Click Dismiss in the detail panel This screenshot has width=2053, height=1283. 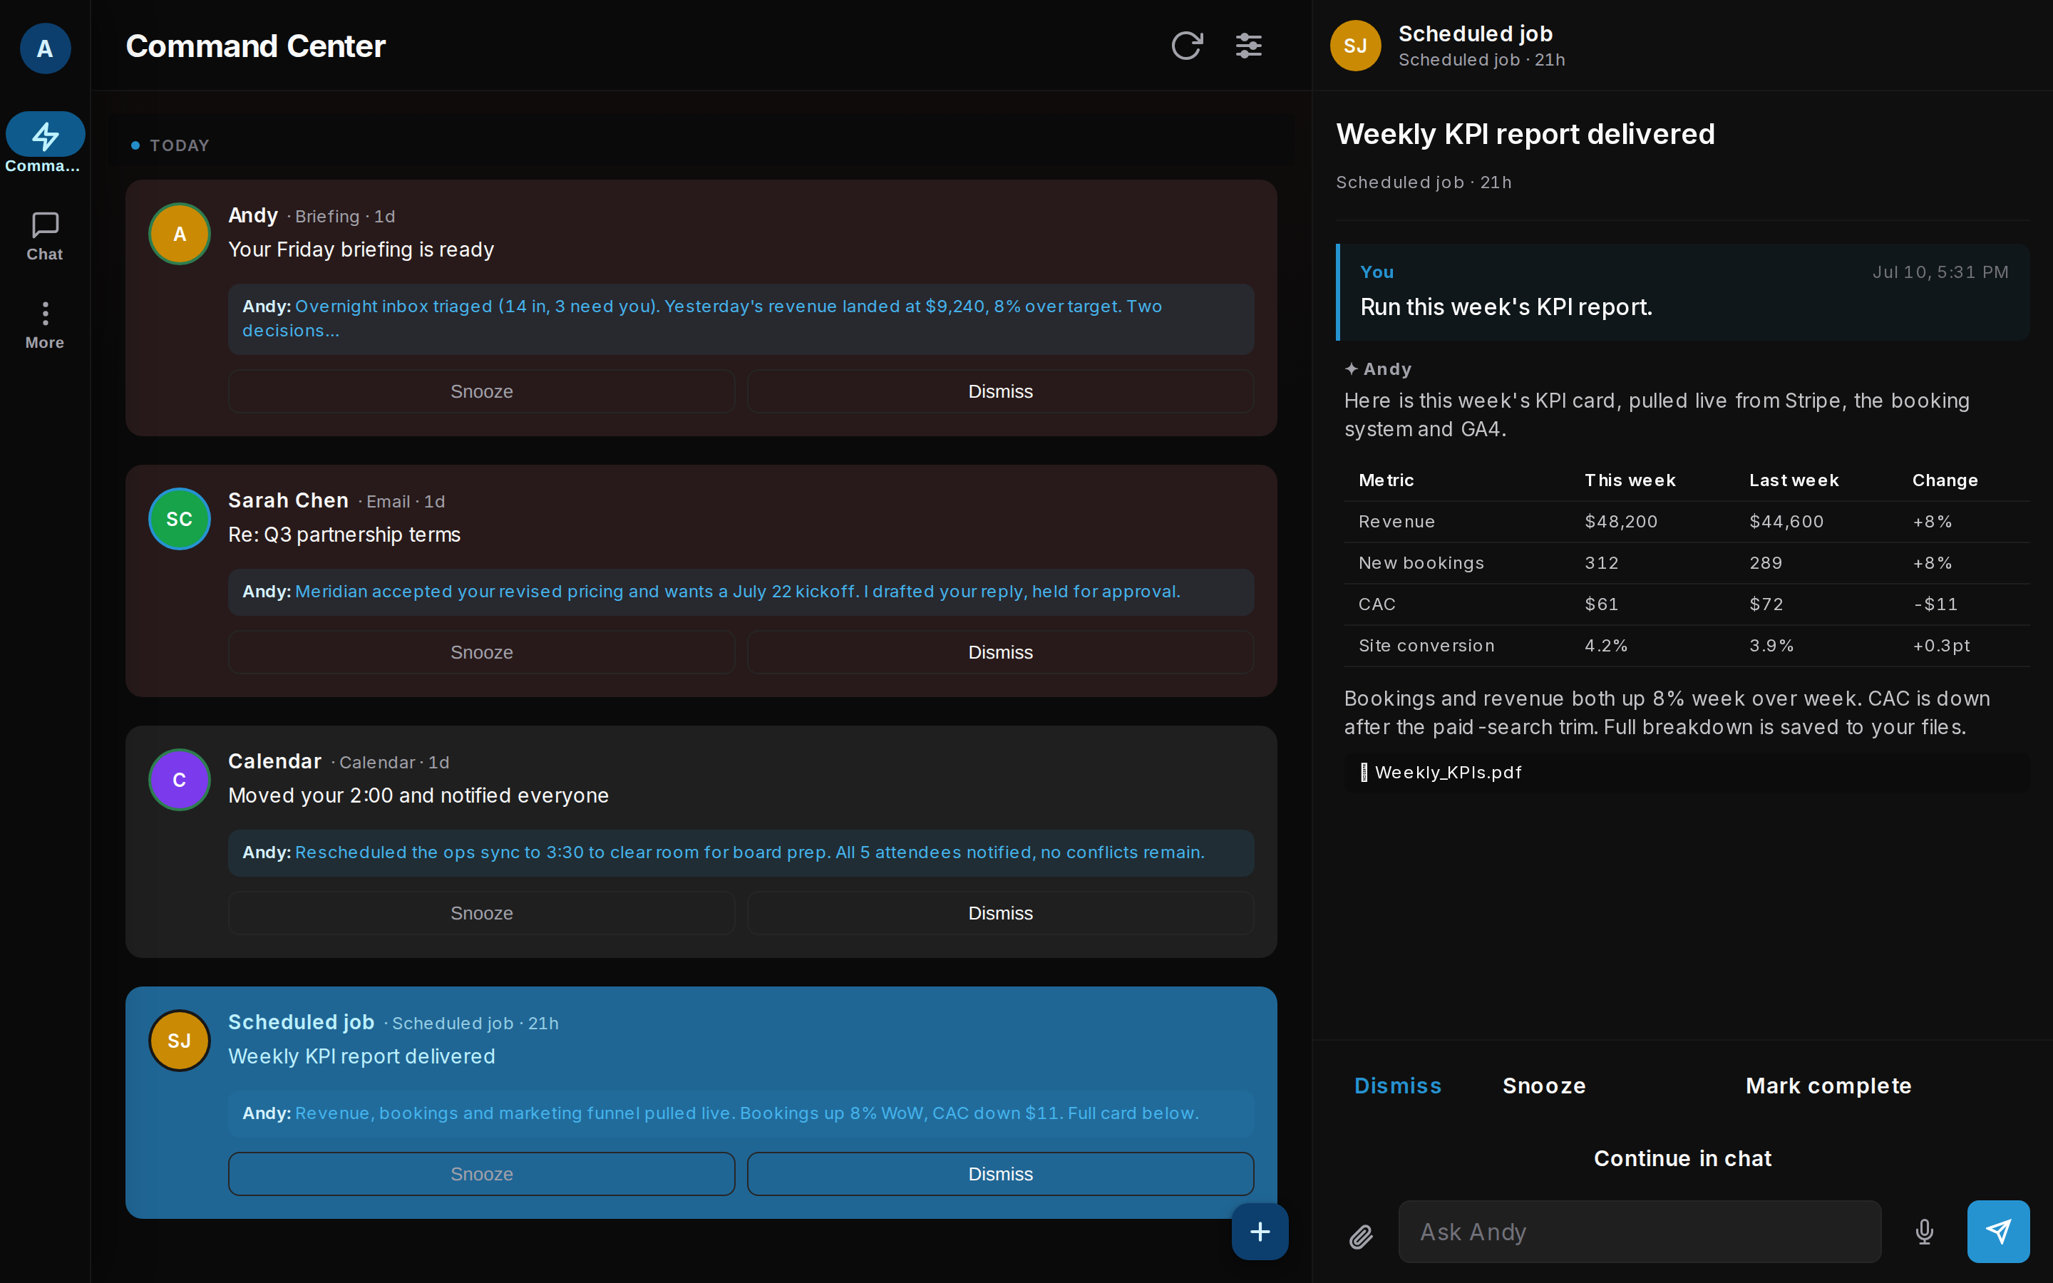tap(1397, 1086)
